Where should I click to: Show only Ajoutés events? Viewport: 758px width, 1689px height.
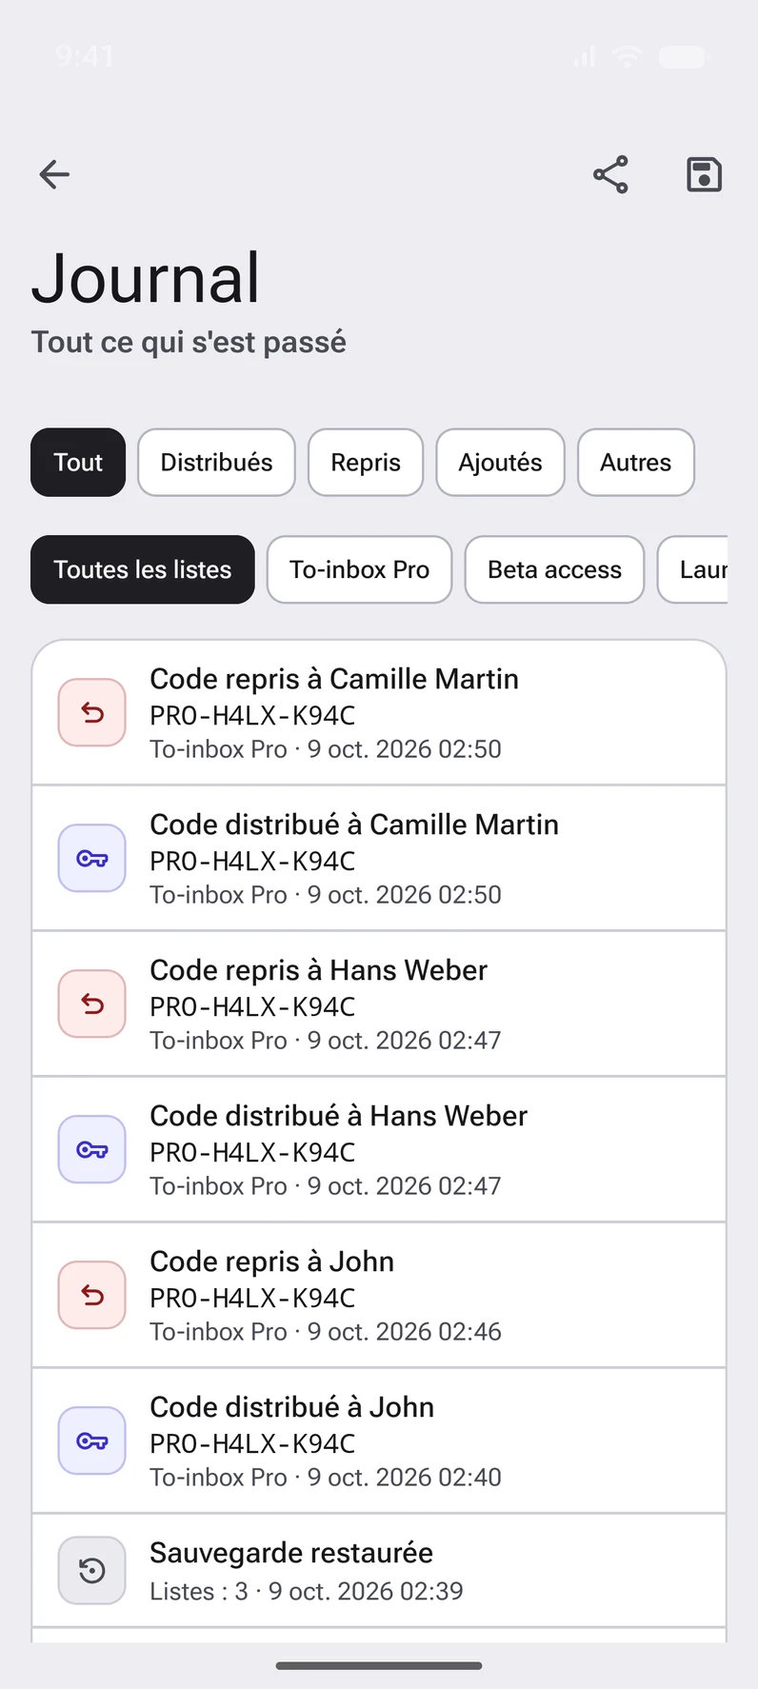click(x=500, y=463)
